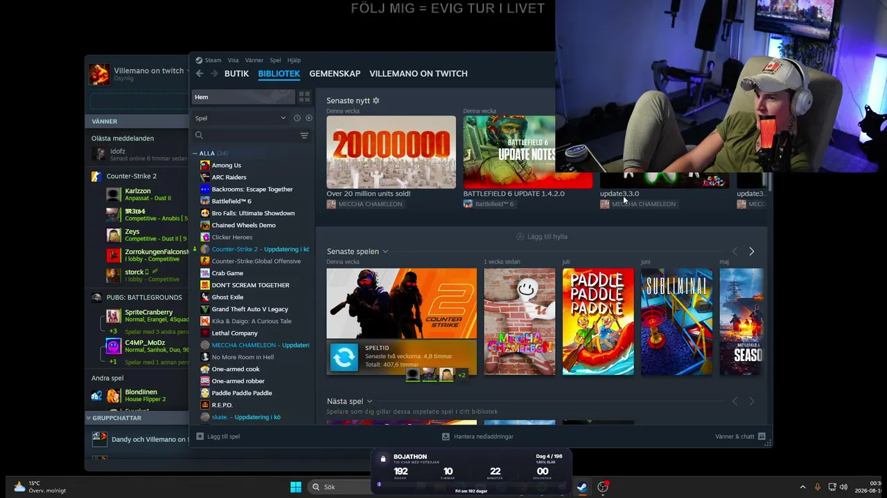Open Over 20 million units sold news thumbnail

coord(392,152)
